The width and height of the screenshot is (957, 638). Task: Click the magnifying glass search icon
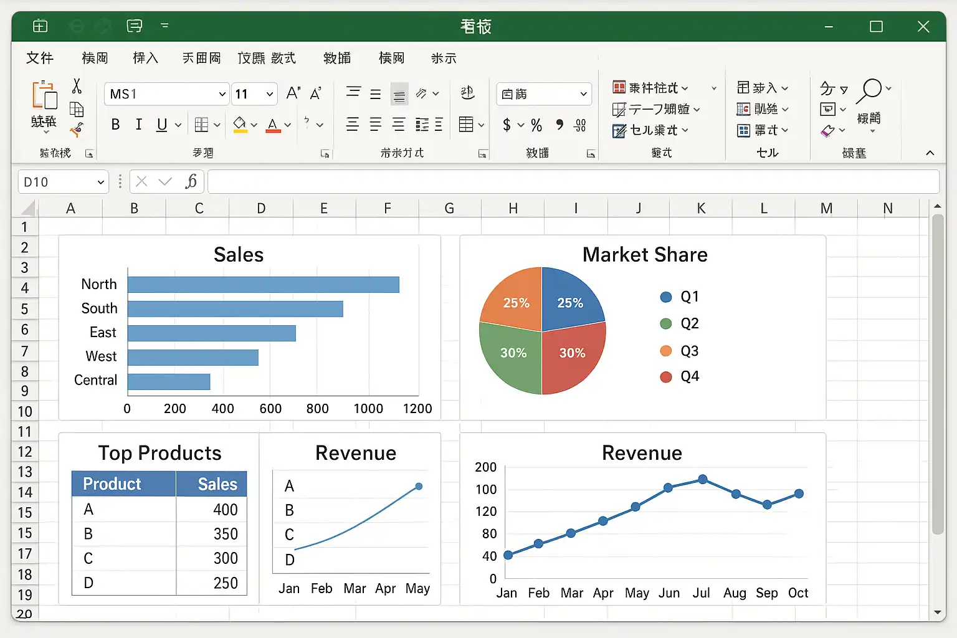click(x=869, y=90)
